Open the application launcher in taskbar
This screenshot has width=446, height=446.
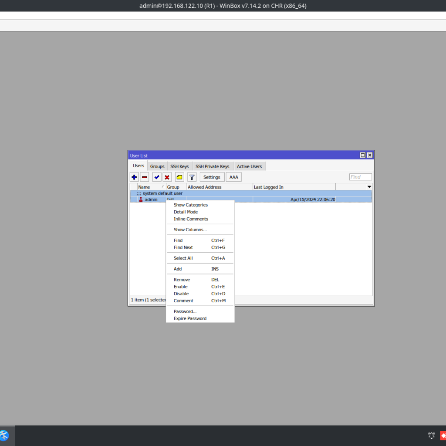coord(4,436)
